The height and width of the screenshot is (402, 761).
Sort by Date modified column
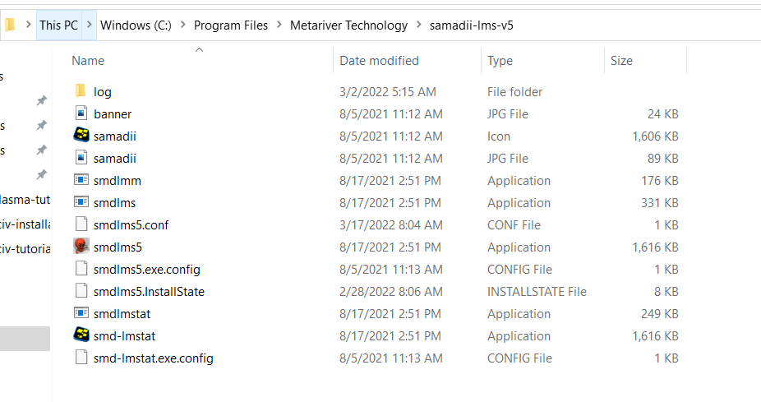pos(379,60)
